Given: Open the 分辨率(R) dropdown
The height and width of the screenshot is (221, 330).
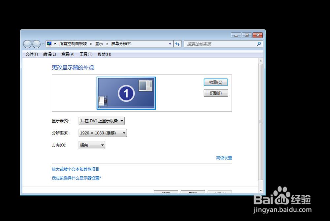Looking at the screenshot, I should click(103, 133).
